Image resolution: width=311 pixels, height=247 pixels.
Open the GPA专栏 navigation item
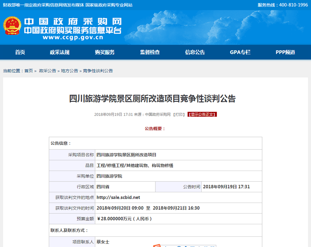point(240,52)
